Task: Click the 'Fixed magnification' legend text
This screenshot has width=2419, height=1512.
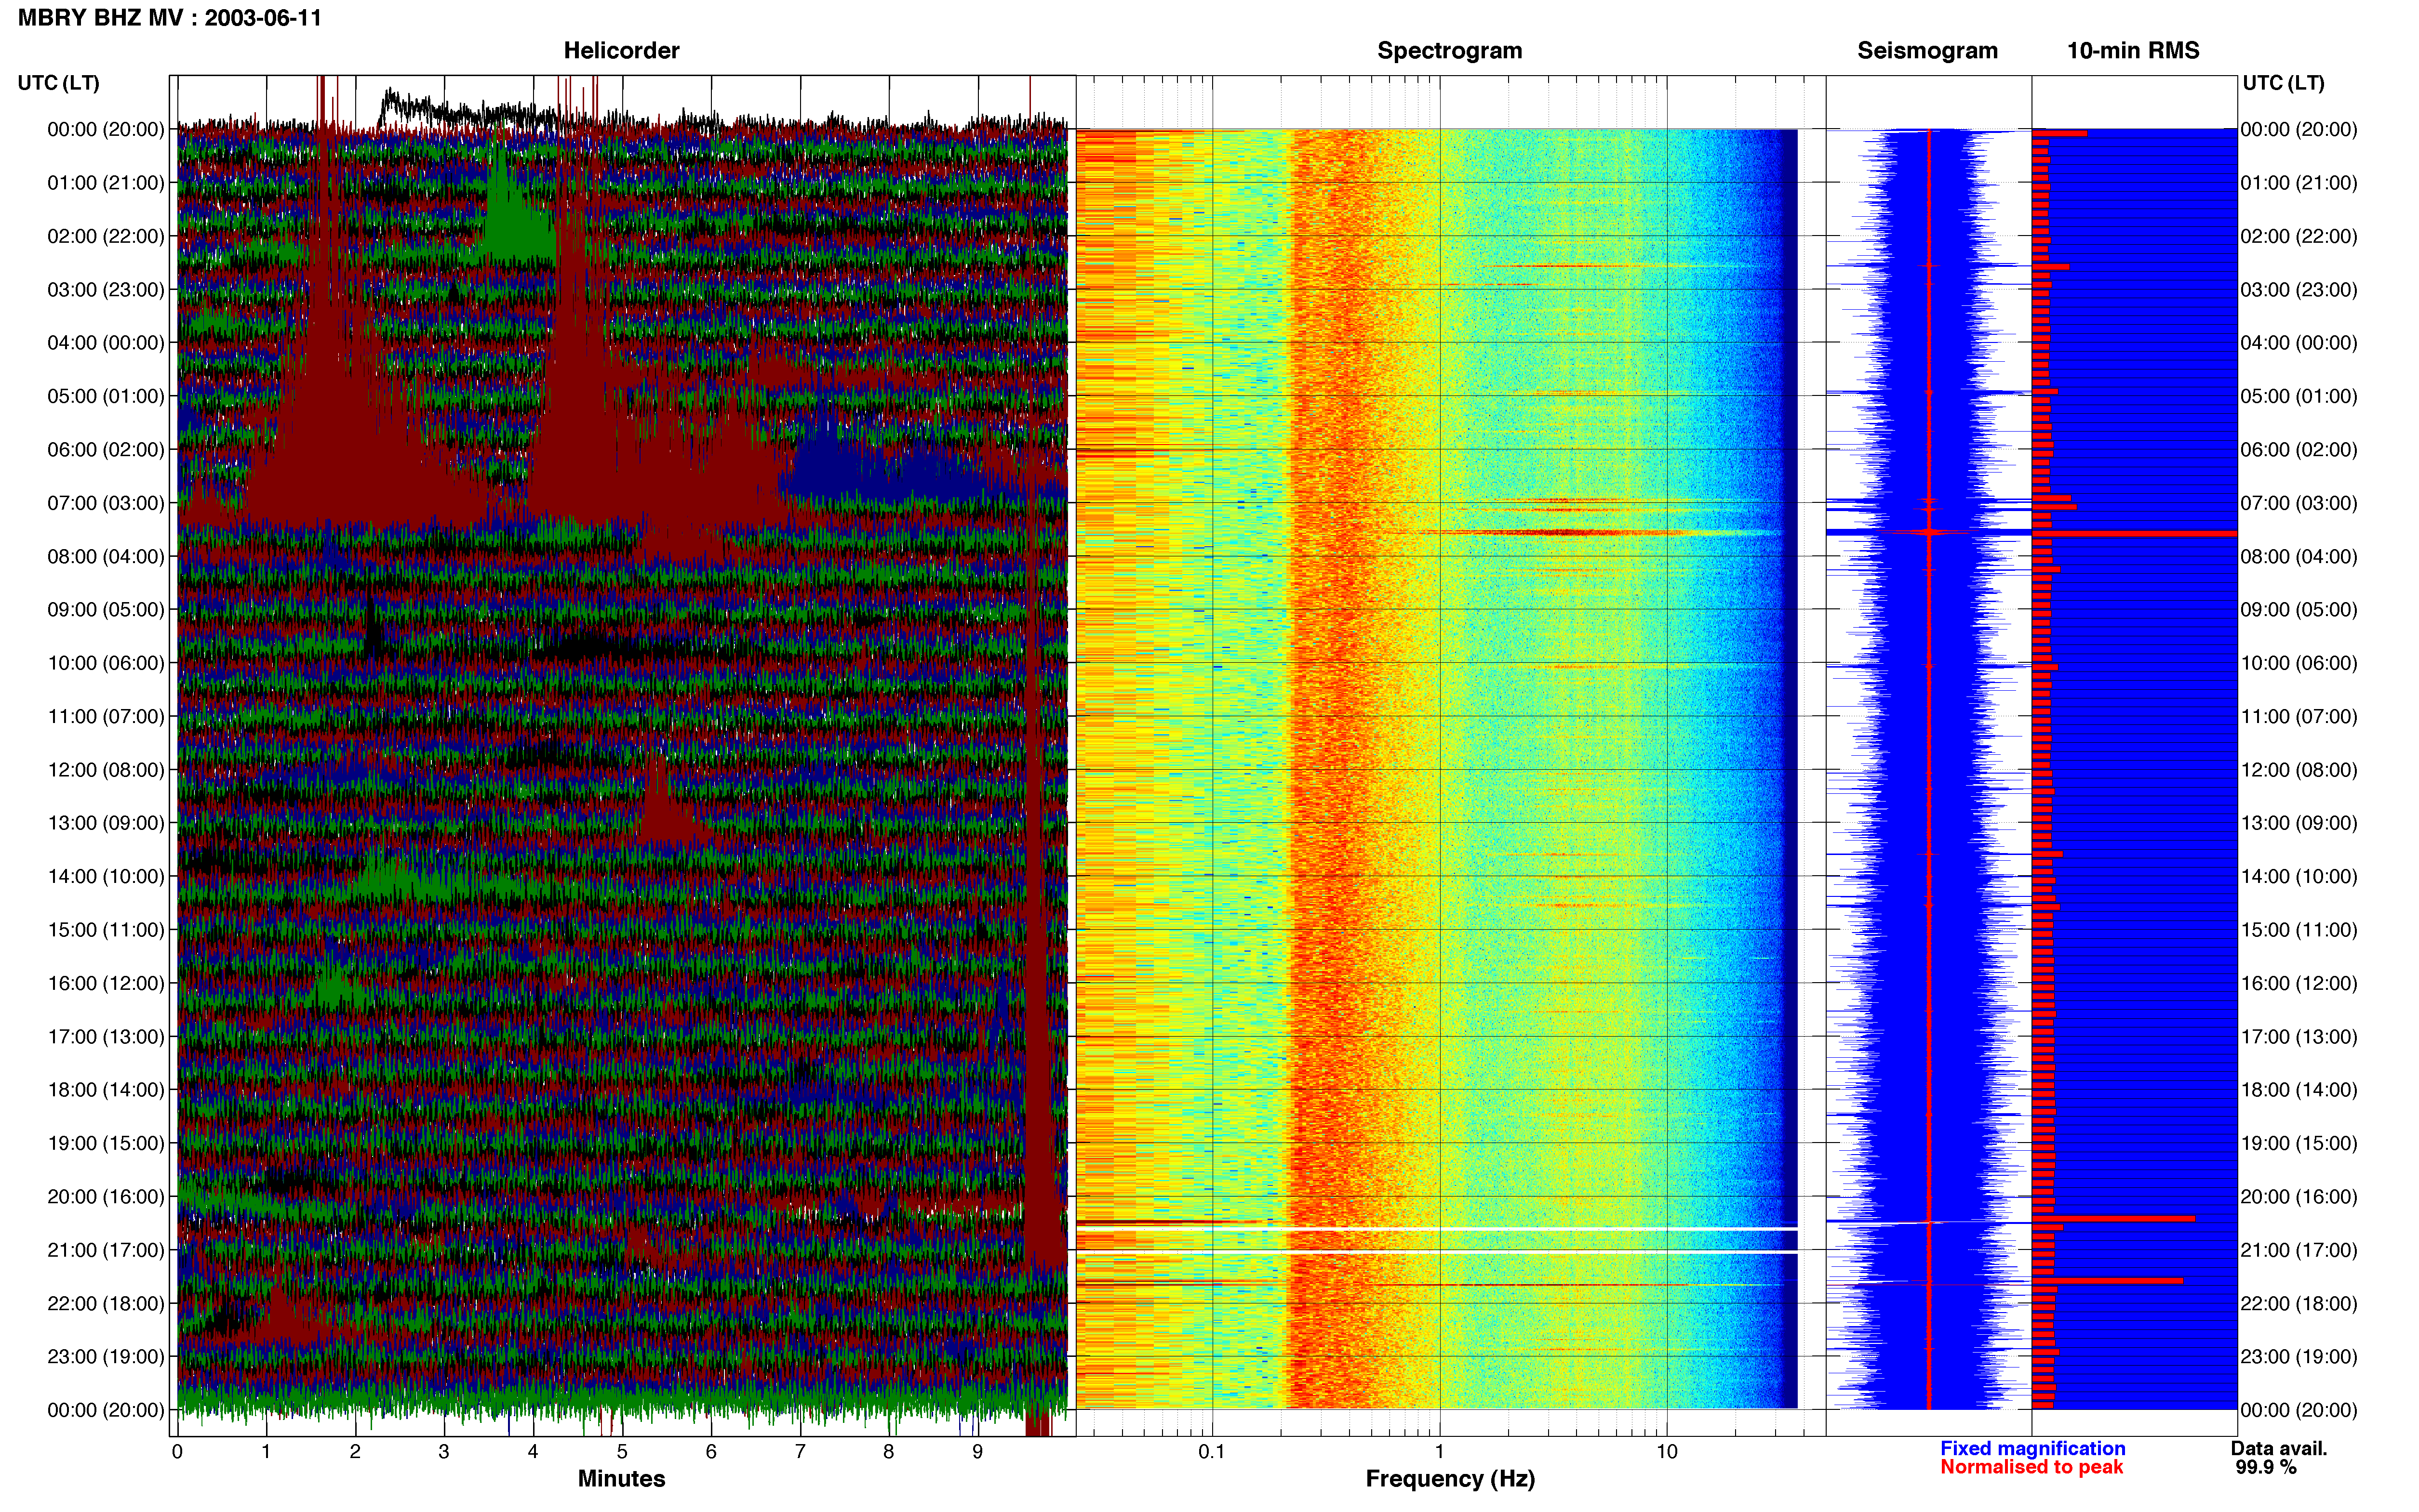Action: pyautogui.click(x=2033, y=1448)
